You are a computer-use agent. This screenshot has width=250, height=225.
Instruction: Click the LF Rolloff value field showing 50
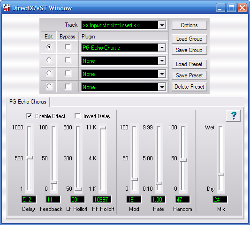pyautogui.click(x=77, y=199)
